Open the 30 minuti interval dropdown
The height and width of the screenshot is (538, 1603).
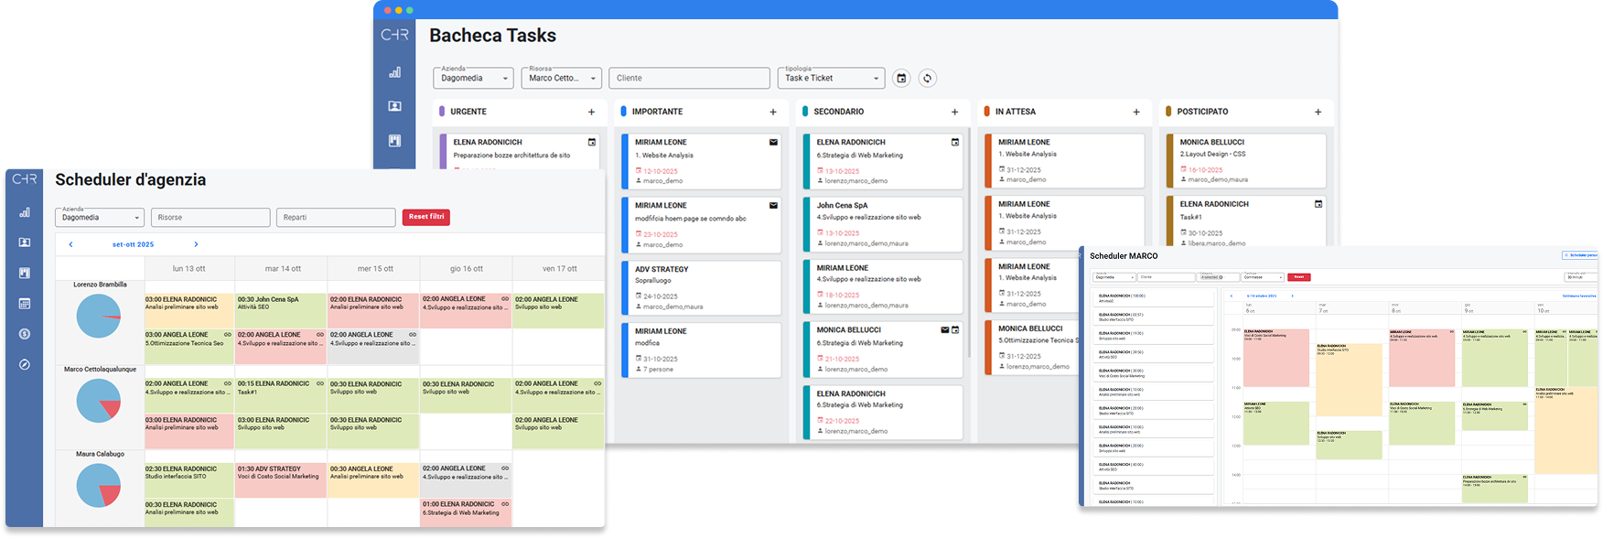(x=1579, y=277)
